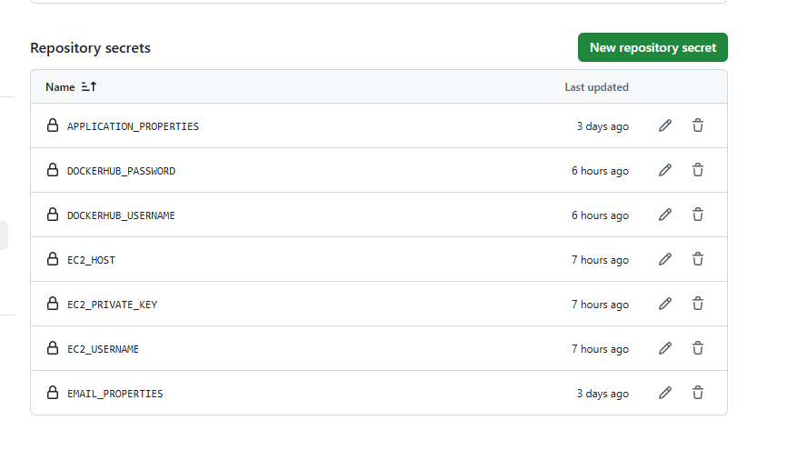Viewport: 787px width, 470px height.
Task: Select the APPLICATION_PROPERTIES secret name
Action: click(133, 126)
